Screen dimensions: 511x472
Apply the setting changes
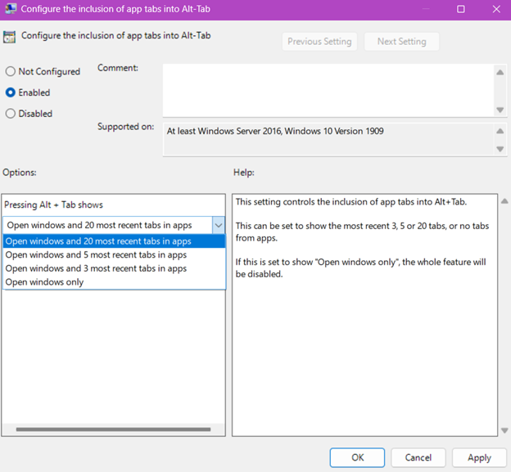point(479,457)
